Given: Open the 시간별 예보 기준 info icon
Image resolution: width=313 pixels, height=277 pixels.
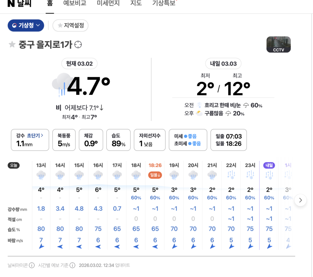Looking at the screenshot, I should 72,265.
